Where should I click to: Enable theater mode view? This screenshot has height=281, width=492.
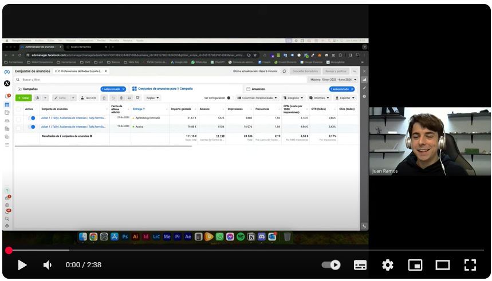pyautogui.click(x=443, y=265)
